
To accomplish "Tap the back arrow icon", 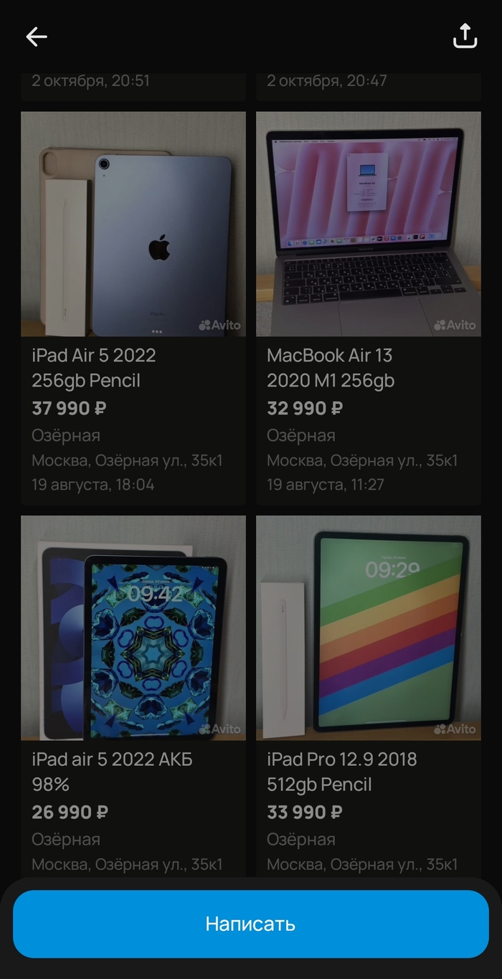I will [x=37, y=37].
